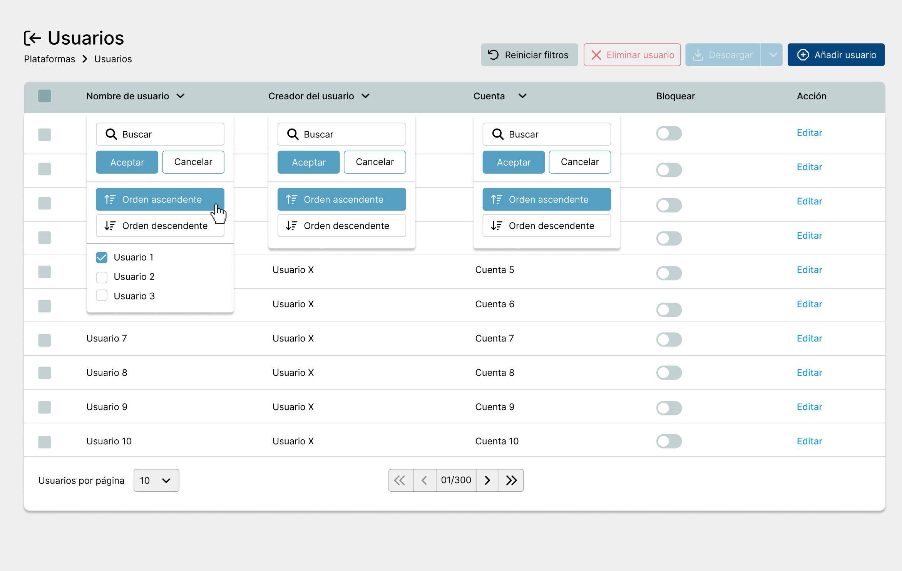Open the Usuarios por página dropdown

(156, 480)
